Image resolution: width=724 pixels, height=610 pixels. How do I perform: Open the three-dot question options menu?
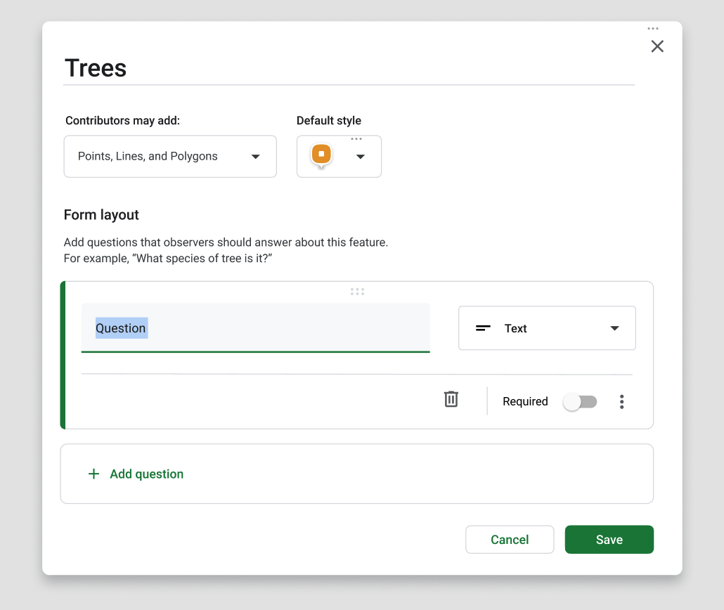(x=621, y=402)
